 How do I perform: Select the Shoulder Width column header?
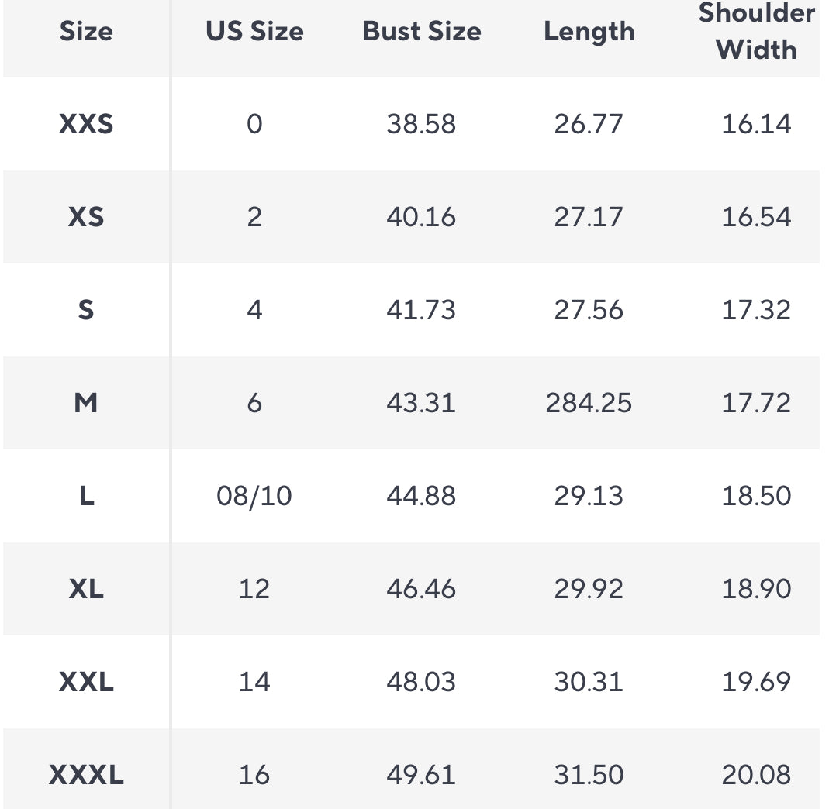point(756,32)
